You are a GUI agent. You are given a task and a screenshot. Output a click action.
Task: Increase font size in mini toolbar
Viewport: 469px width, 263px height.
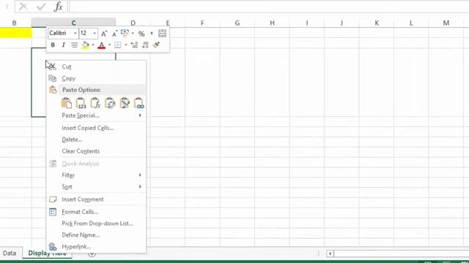click(104, 34)
